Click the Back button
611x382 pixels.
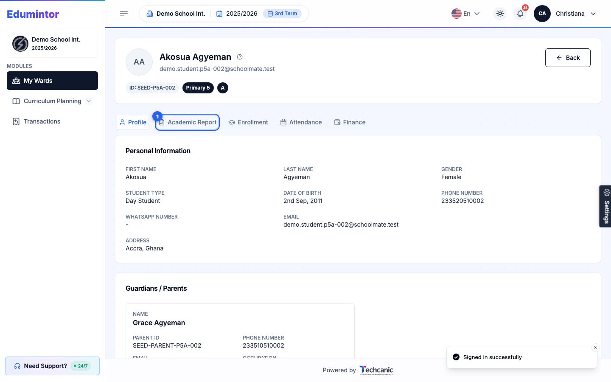[568, 58]
